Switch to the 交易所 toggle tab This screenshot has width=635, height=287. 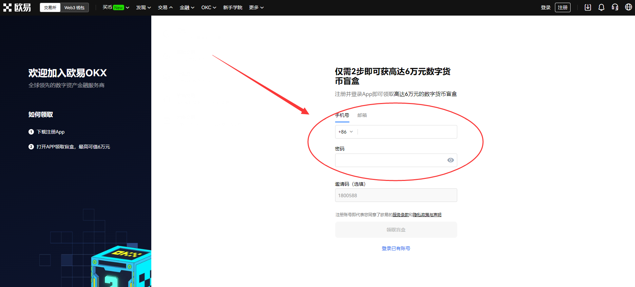[50, 7]
